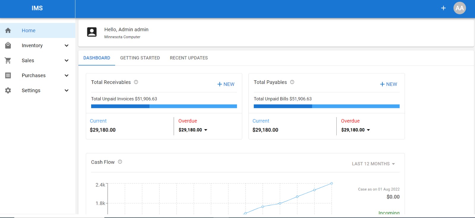The image size is (475, 218).
Task: Click NEW button in Total Receivables card
Action: pyautogui.click(x=226, y=84)
